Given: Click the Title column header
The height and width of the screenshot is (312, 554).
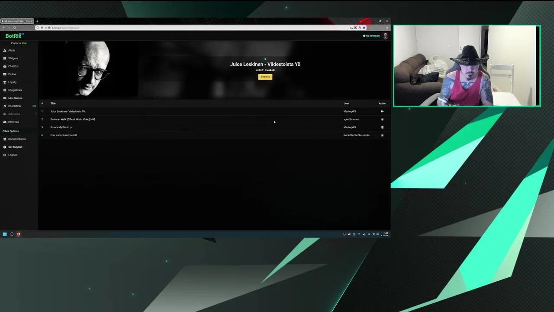Looking at the screenshot, I should (x=53, y=104).
